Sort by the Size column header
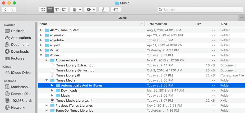The image size is (245, 113). click(205, 24)
